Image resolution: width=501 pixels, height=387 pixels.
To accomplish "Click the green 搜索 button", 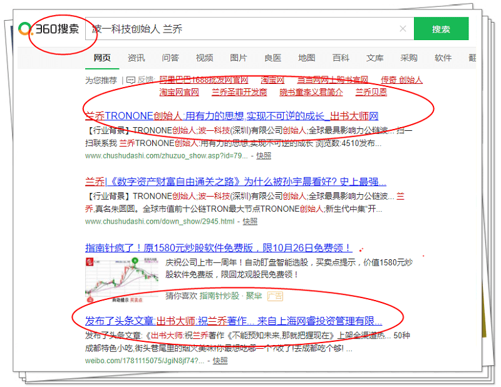I will 441,29.
